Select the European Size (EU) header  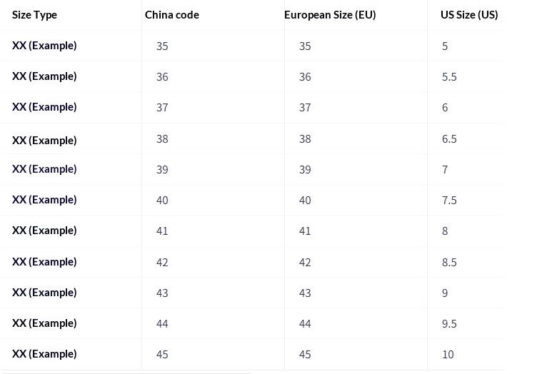click(330, 15)
